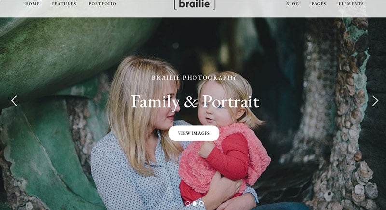Expand the Pages navigation menu
Screen dimensions: 386x210
click(319, 4)
